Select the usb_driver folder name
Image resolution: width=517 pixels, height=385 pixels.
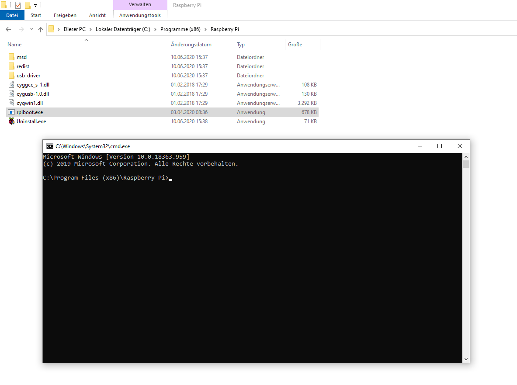(x=28, y=76)
